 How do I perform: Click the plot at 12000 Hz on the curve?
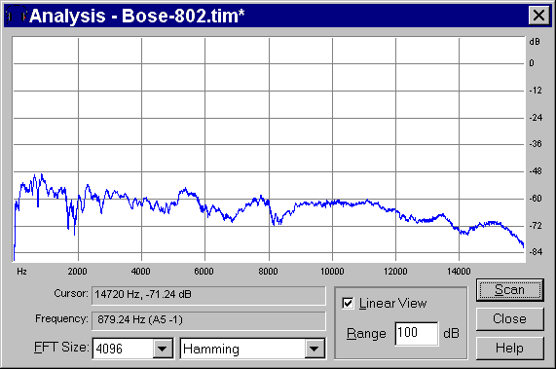[x=395, y=210]
